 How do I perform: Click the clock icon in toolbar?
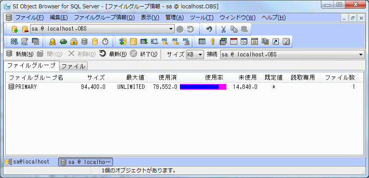105,42
